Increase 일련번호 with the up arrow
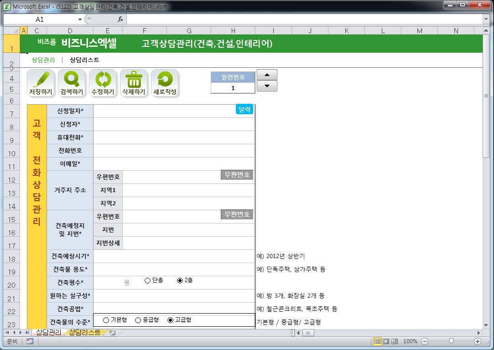 point(267,75)
